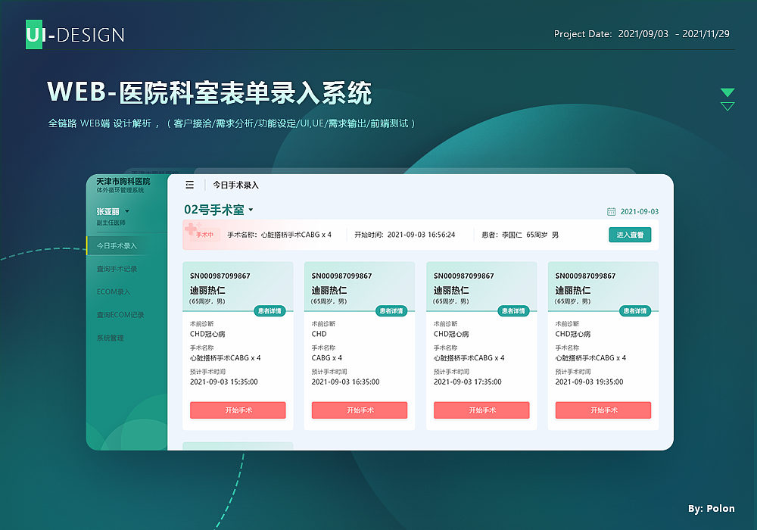Click 开始时间: 2021-09-03 16:56:24 text
Viewport: 757px width, 530px height.
point(404,235)
